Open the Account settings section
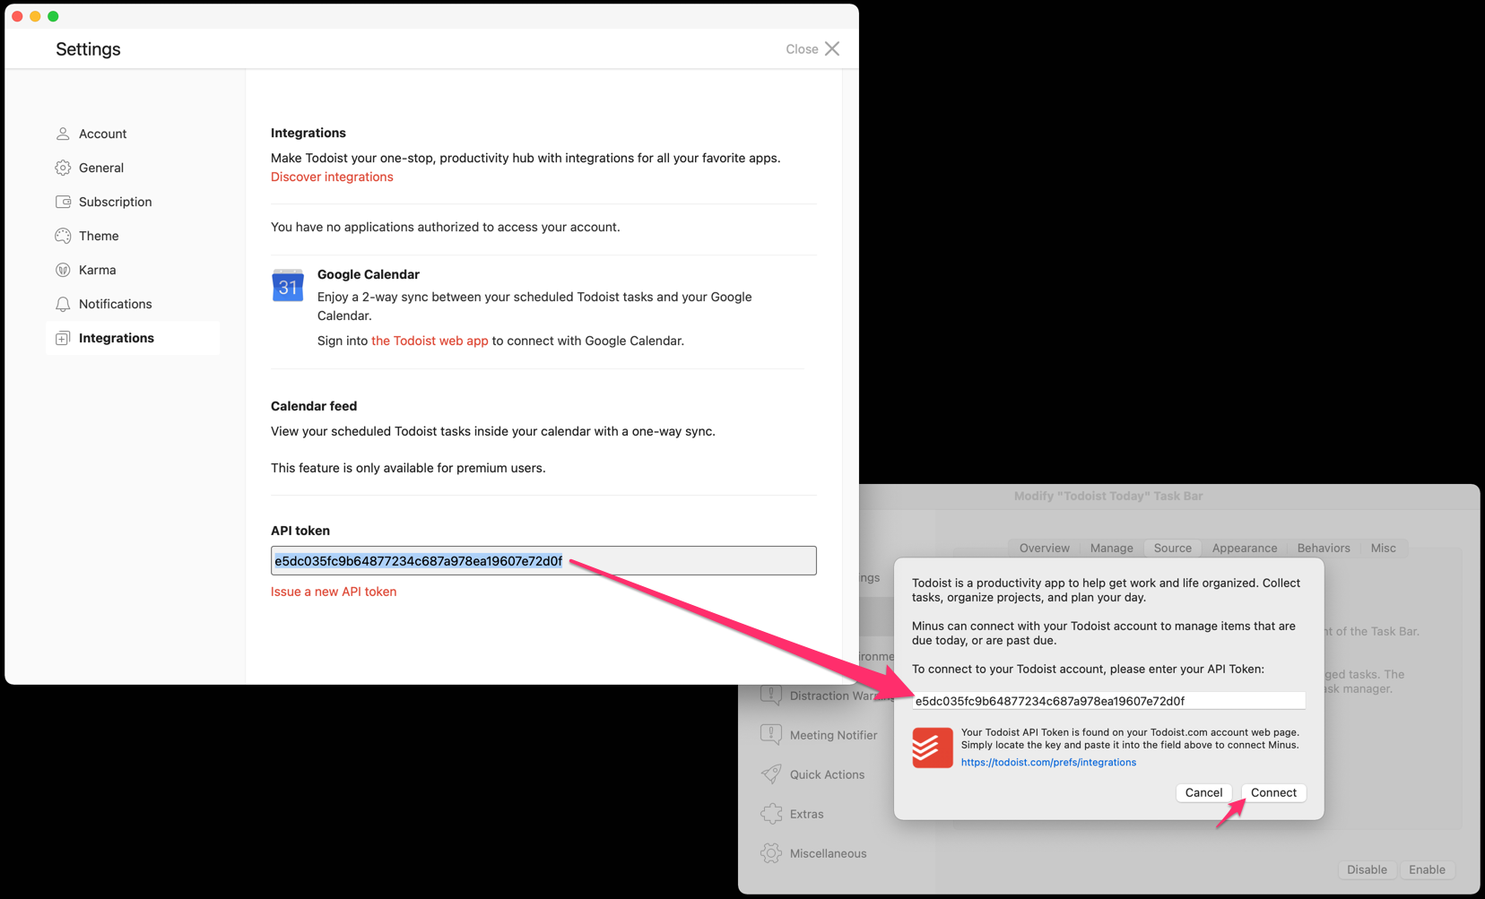This screenshot has height=899, width=1485. click(132, 134)
